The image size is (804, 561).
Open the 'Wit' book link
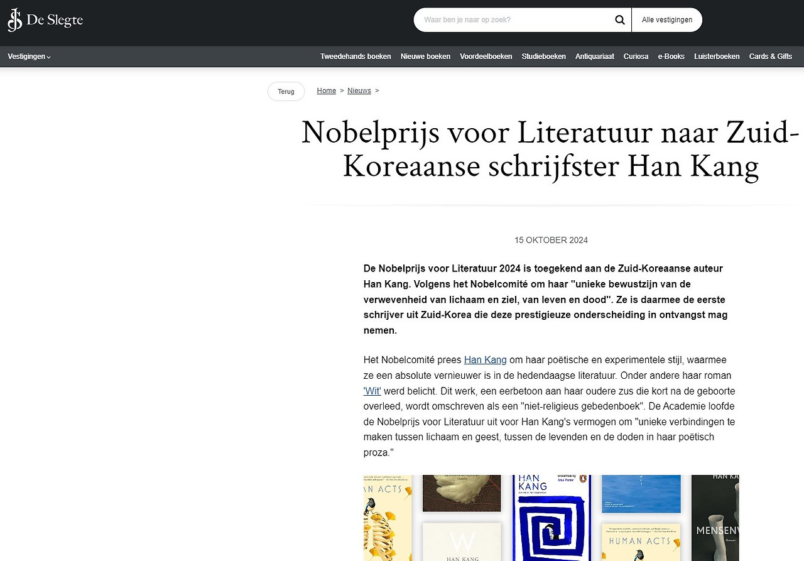372,391
